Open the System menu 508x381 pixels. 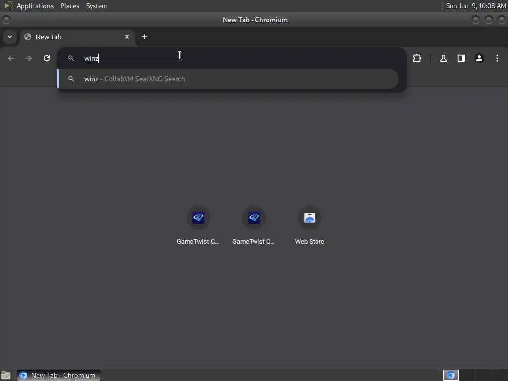pyautogui.click(x=97, y=6)
